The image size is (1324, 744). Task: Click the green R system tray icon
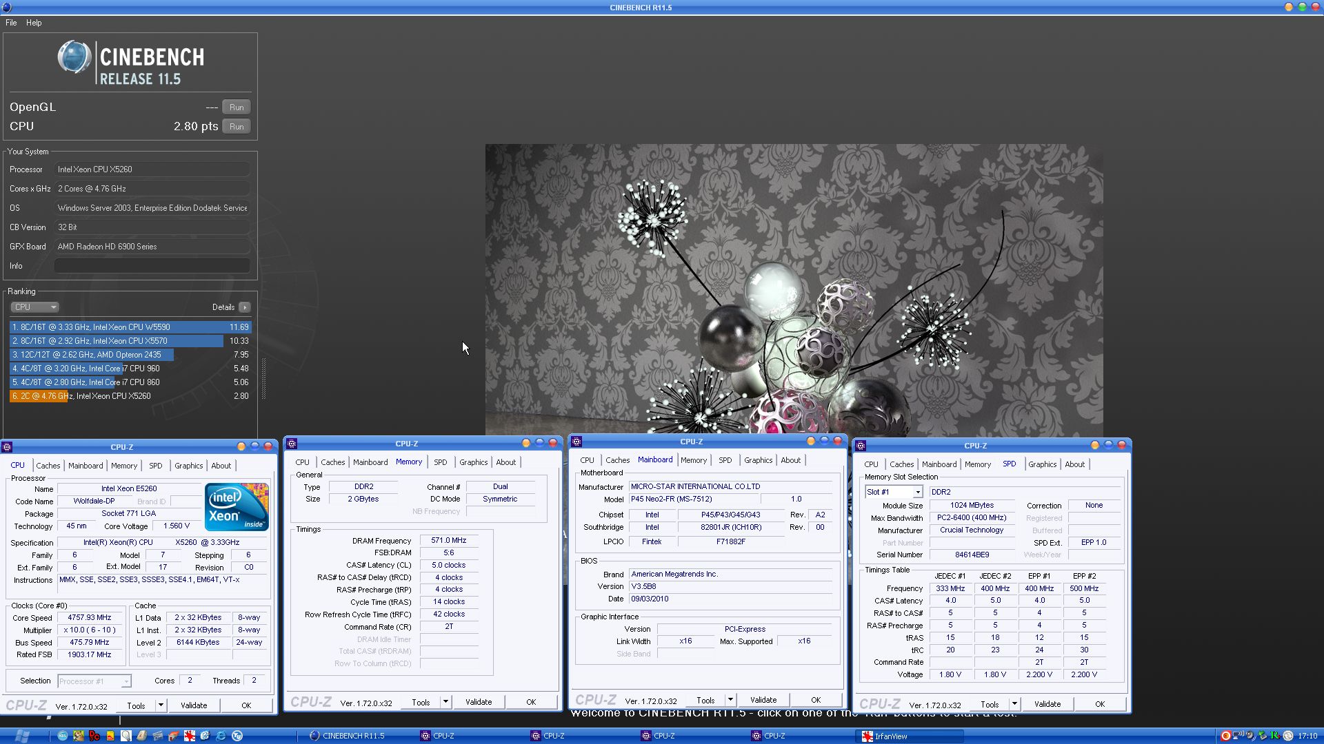(1275, 736)
